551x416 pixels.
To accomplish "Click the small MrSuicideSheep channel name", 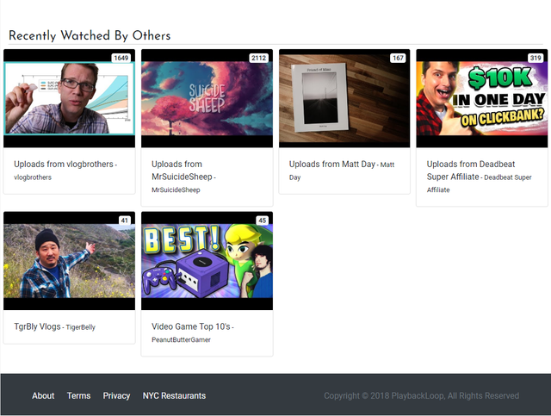I will (x=176, y=189).
